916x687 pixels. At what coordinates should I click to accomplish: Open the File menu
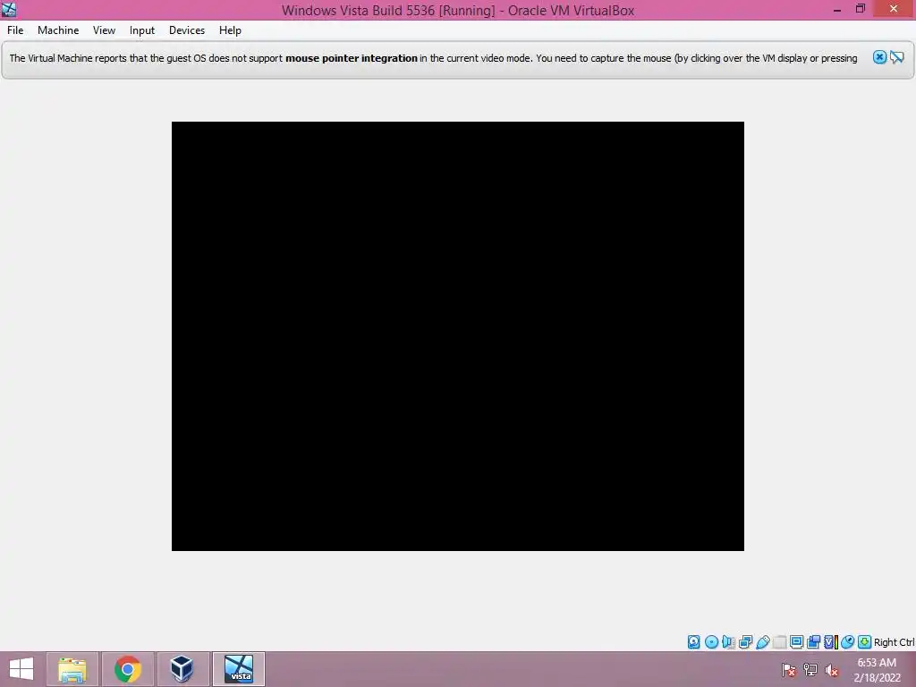coord(15,30)
